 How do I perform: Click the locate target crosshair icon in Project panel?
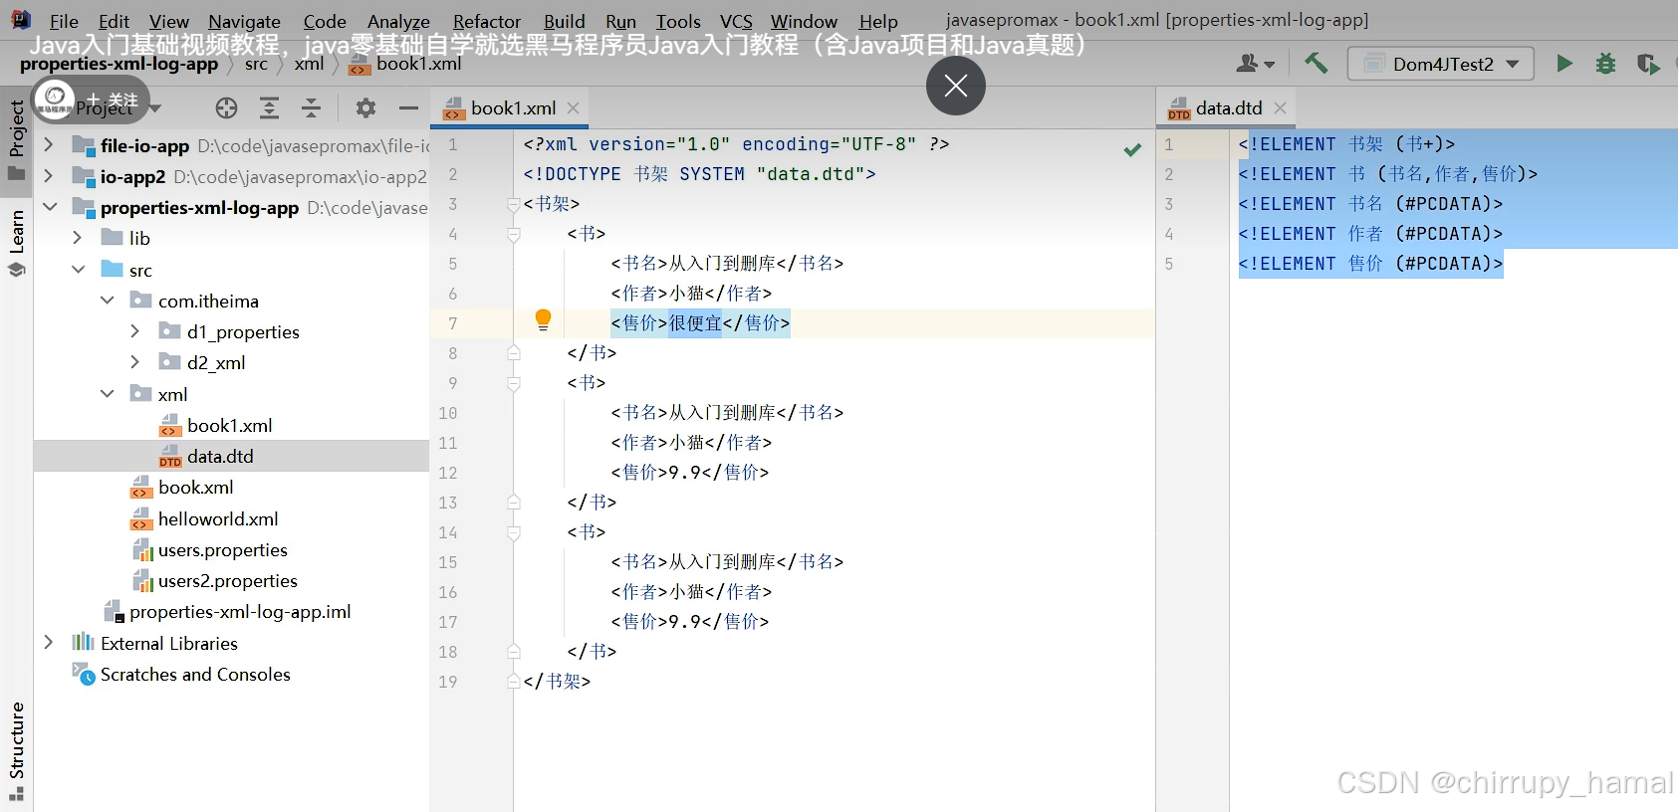pos(226,107)
